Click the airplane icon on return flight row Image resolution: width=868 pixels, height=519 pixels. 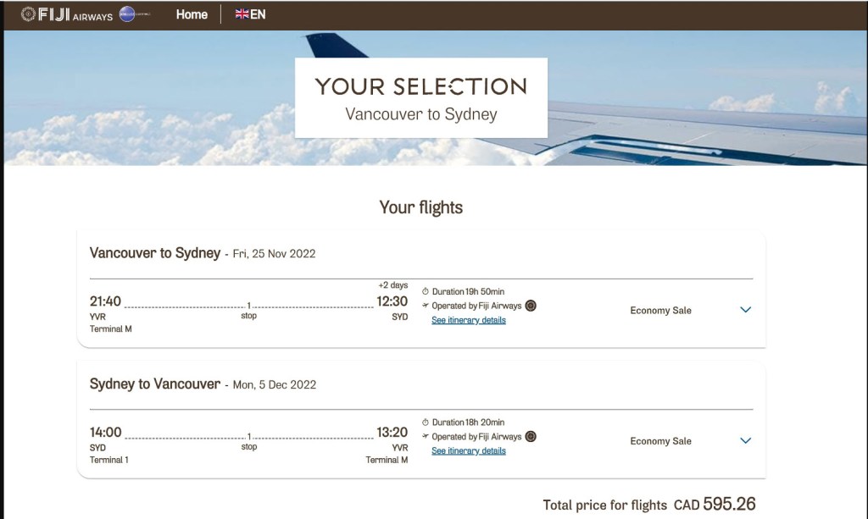coord(426,437)
